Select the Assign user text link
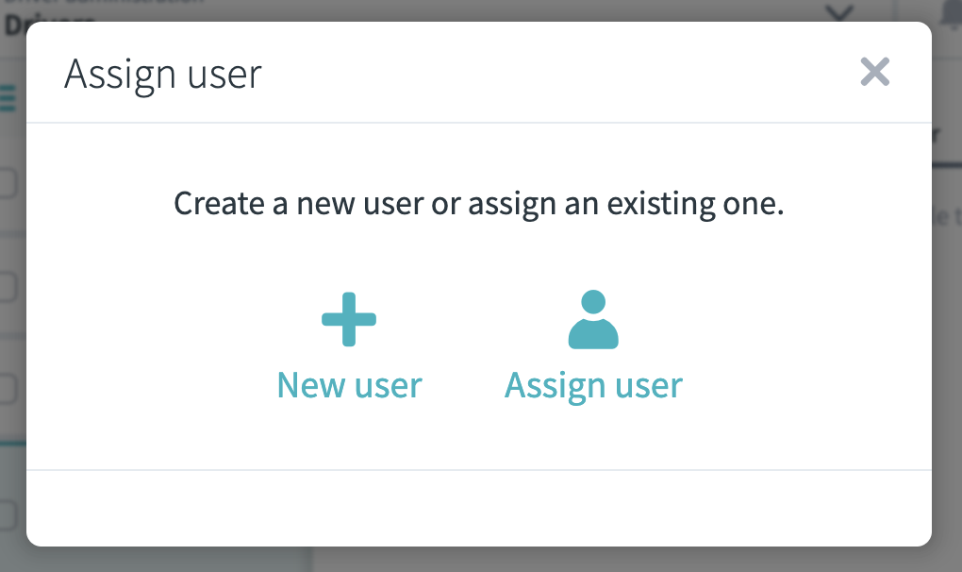 pos(593,384)
